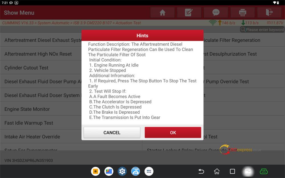Open the Settings gear app in dock
Screen dimensions: 285x178
coord(122,171)
